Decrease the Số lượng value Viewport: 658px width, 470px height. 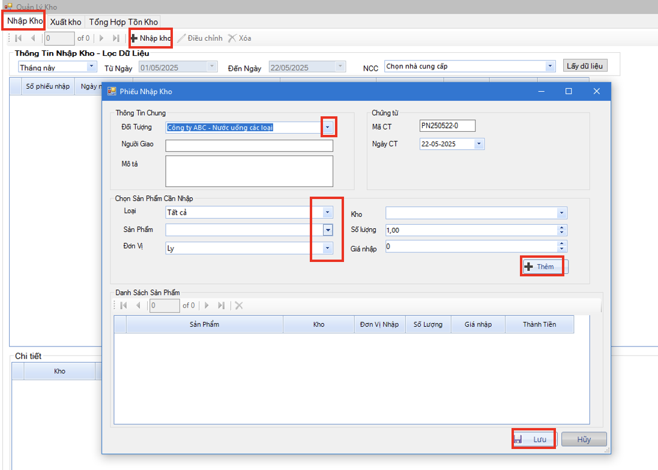(561, 233)
